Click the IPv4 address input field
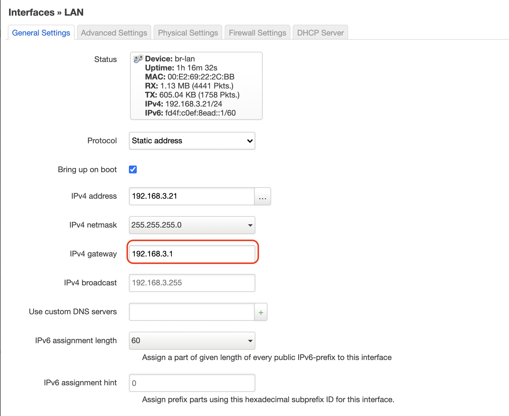Viewport: 509px width, 416px height. tap(192, 196)
